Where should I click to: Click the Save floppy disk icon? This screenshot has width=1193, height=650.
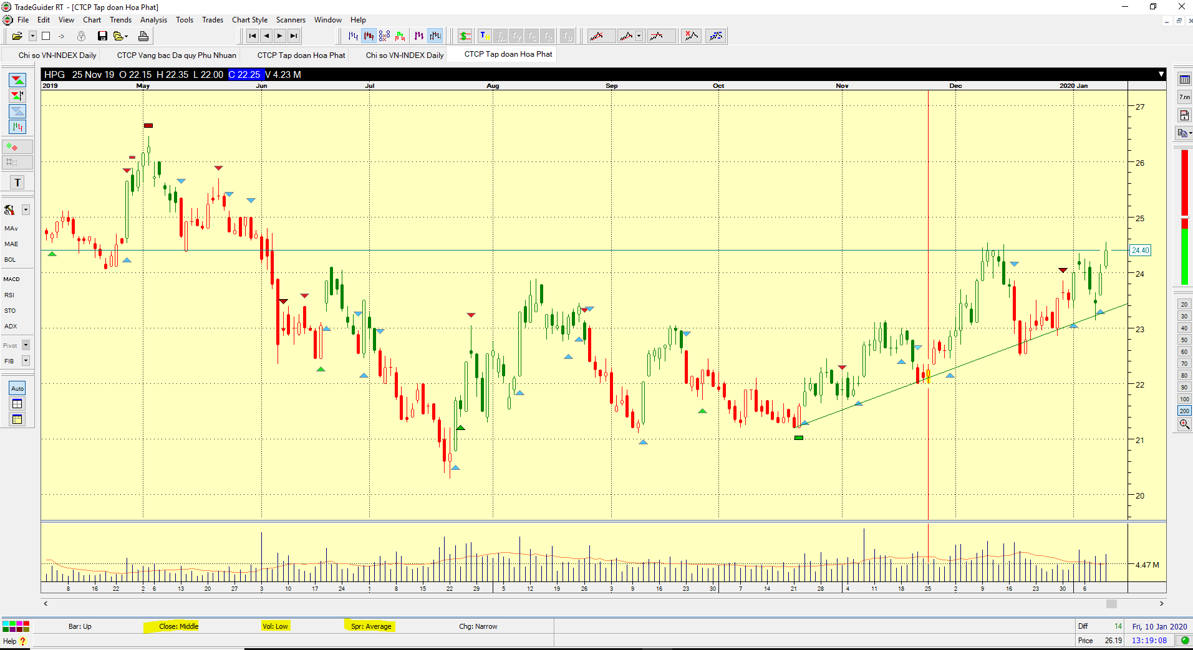click(102, 36)
